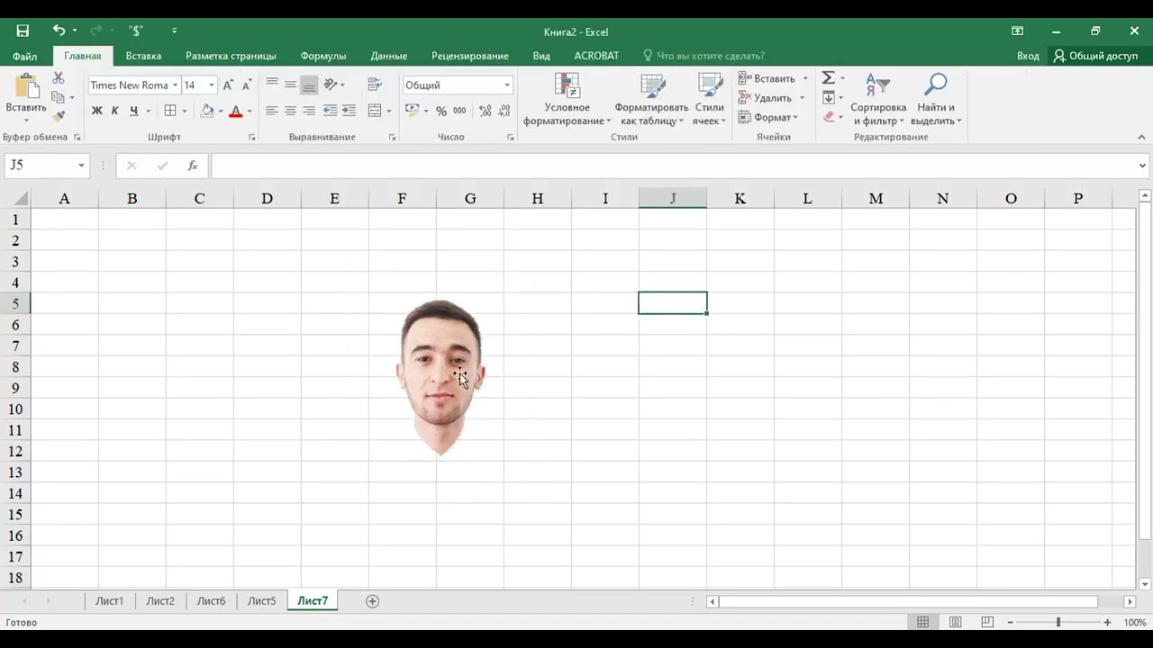The width and height of the screenshot is (1153, 648).
Task: Click the Cut scissors icon
Action: pyautogui.click(x=59, y=78)
